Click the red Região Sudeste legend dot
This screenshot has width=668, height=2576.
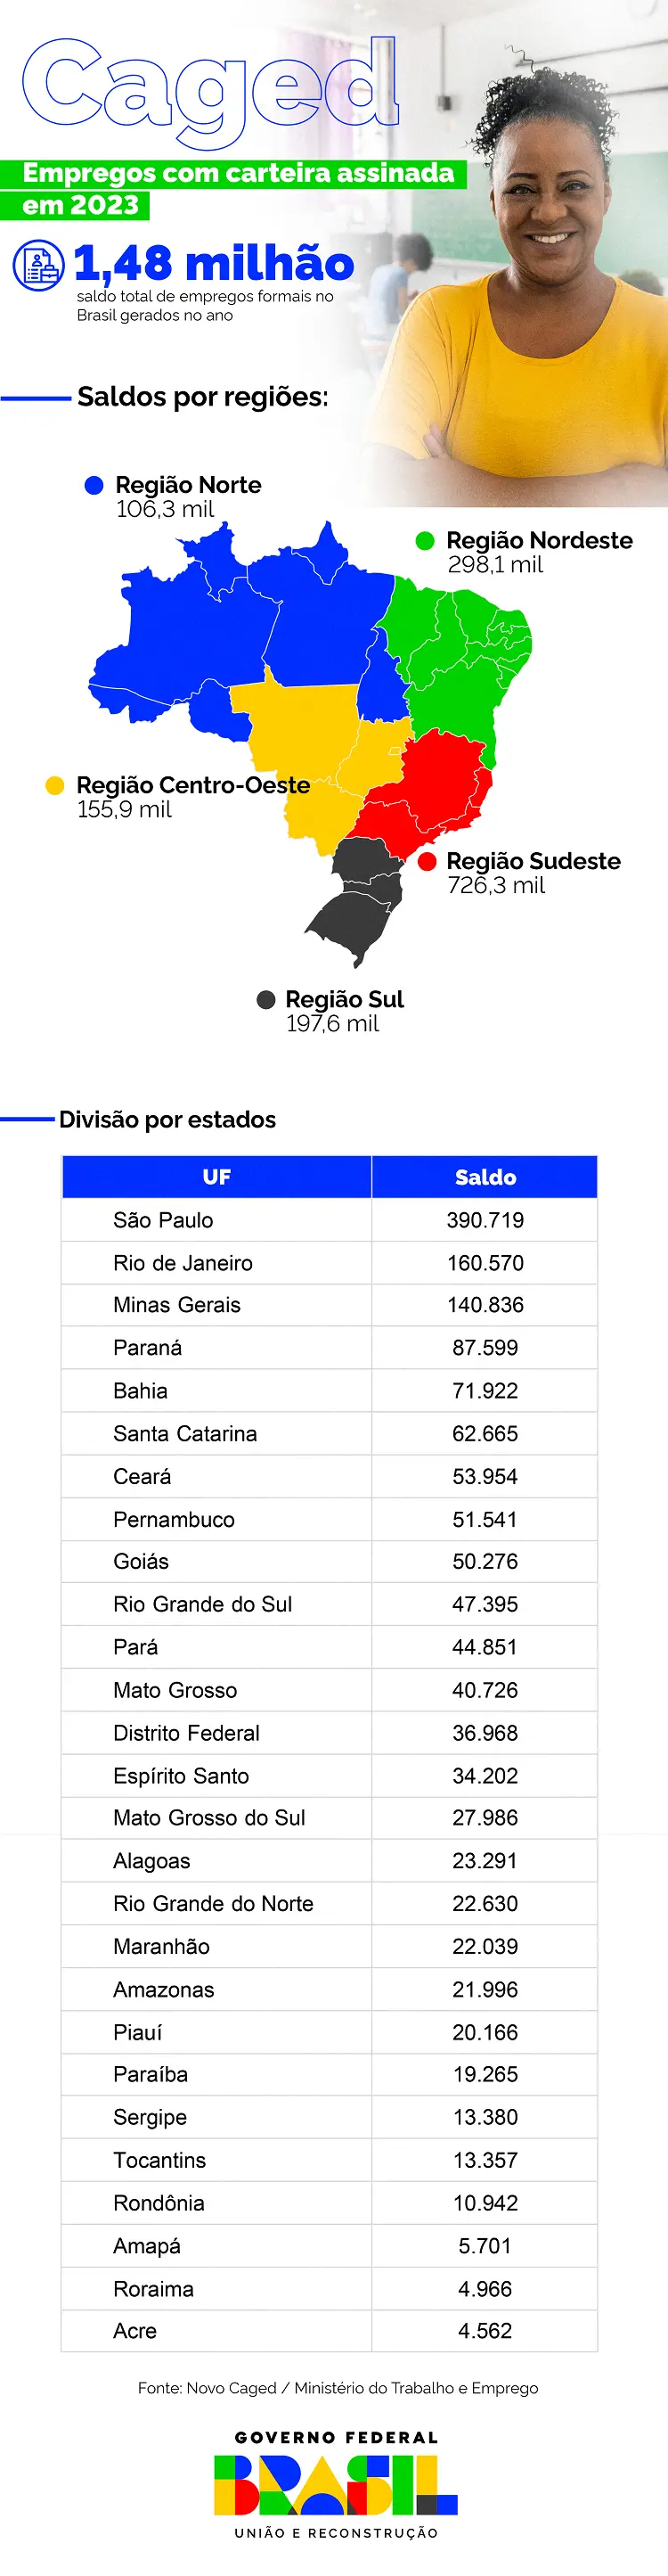click(427, 861)
